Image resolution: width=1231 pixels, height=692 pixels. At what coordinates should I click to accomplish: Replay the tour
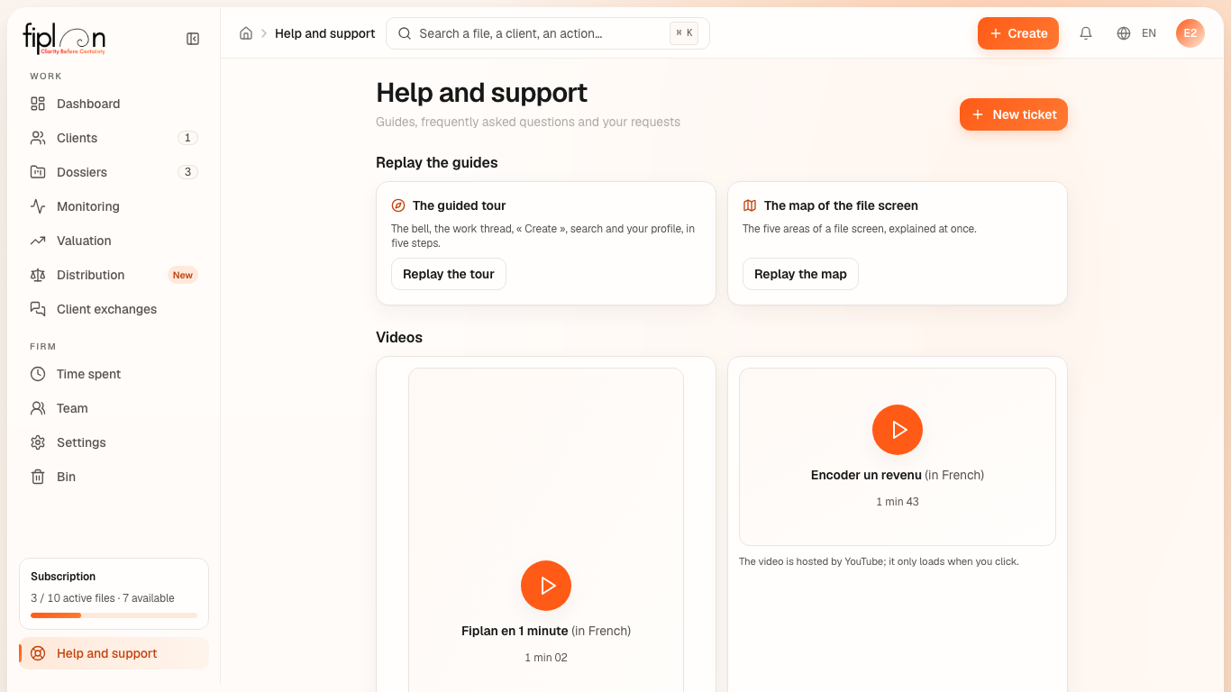click(x=449, y=274)
